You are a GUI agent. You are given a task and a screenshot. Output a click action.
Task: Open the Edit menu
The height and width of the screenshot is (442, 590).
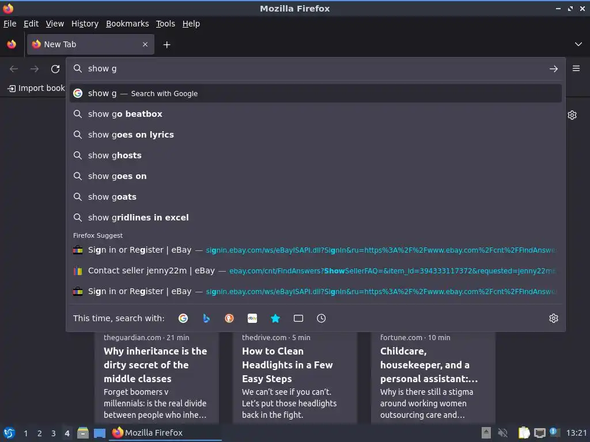31,24
